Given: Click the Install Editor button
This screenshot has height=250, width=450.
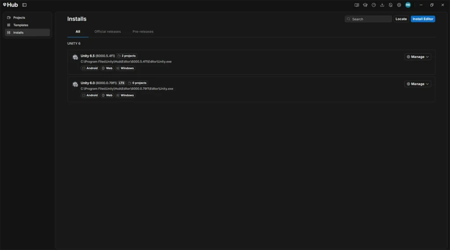Looking at the screenshot, I should tap(423, 19).
